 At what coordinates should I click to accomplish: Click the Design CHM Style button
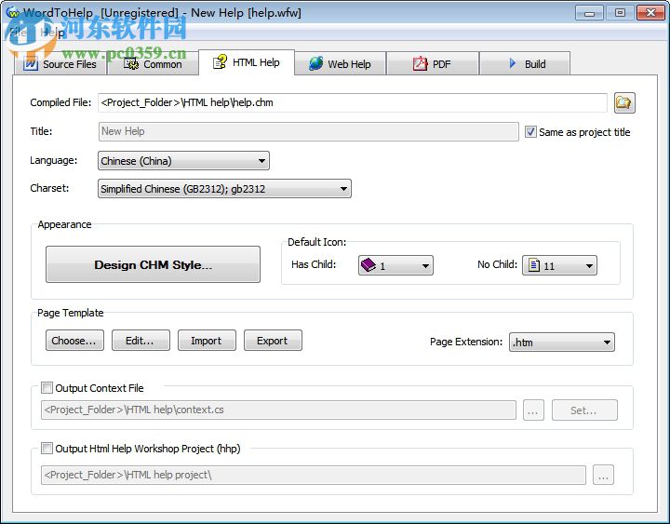pos(153,264)
